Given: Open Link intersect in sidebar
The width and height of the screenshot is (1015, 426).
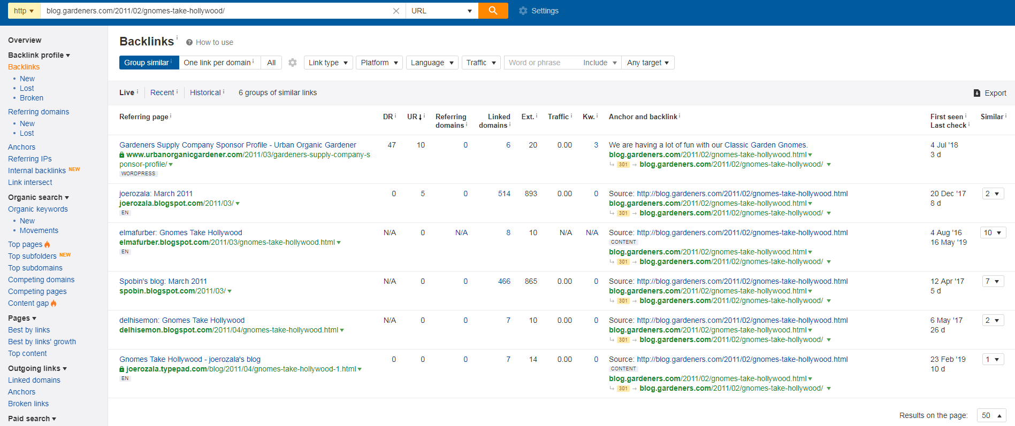Looking at the screenshot, I should (x=30, y=182).
